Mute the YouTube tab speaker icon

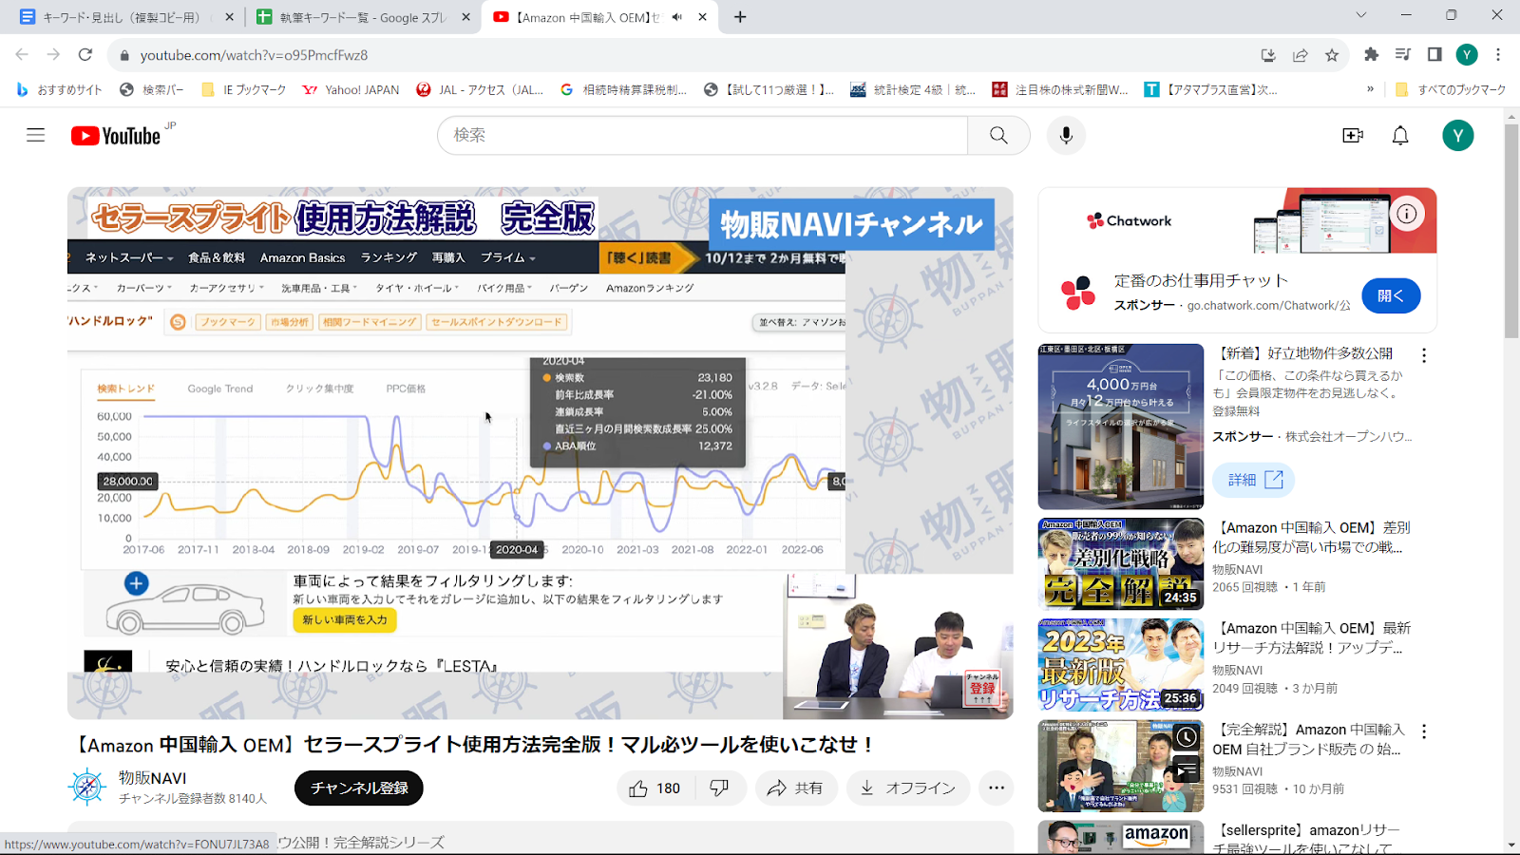(677, 17)
